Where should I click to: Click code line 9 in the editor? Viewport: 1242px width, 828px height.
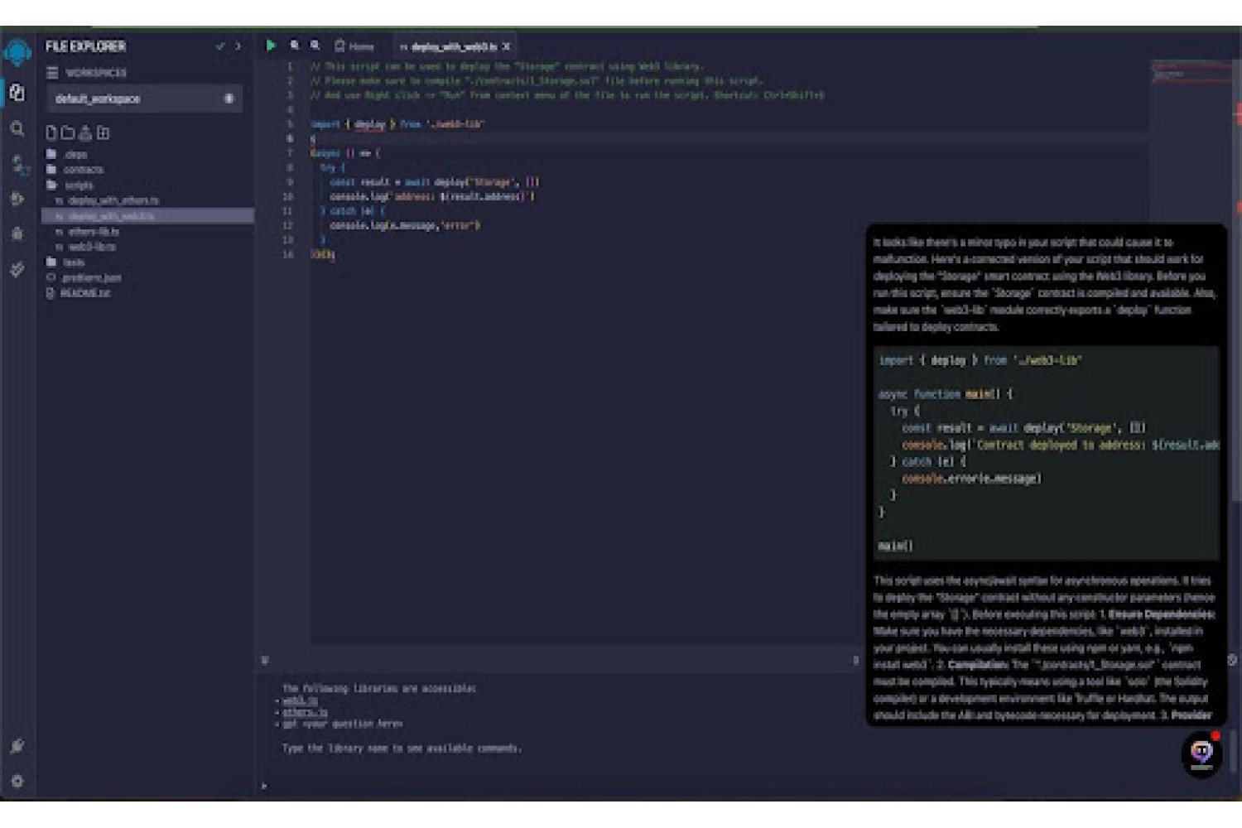click(x=434, y=182)
